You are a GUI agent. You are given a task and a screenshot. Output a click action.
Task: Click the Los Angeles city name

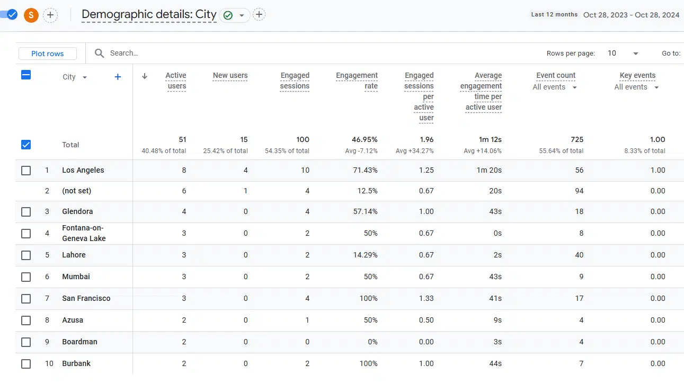click(x=83, y=170)
